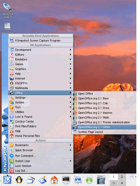The image size is (140, 186).
Task: Click the show desktop pencil icon
Action: 43,180
